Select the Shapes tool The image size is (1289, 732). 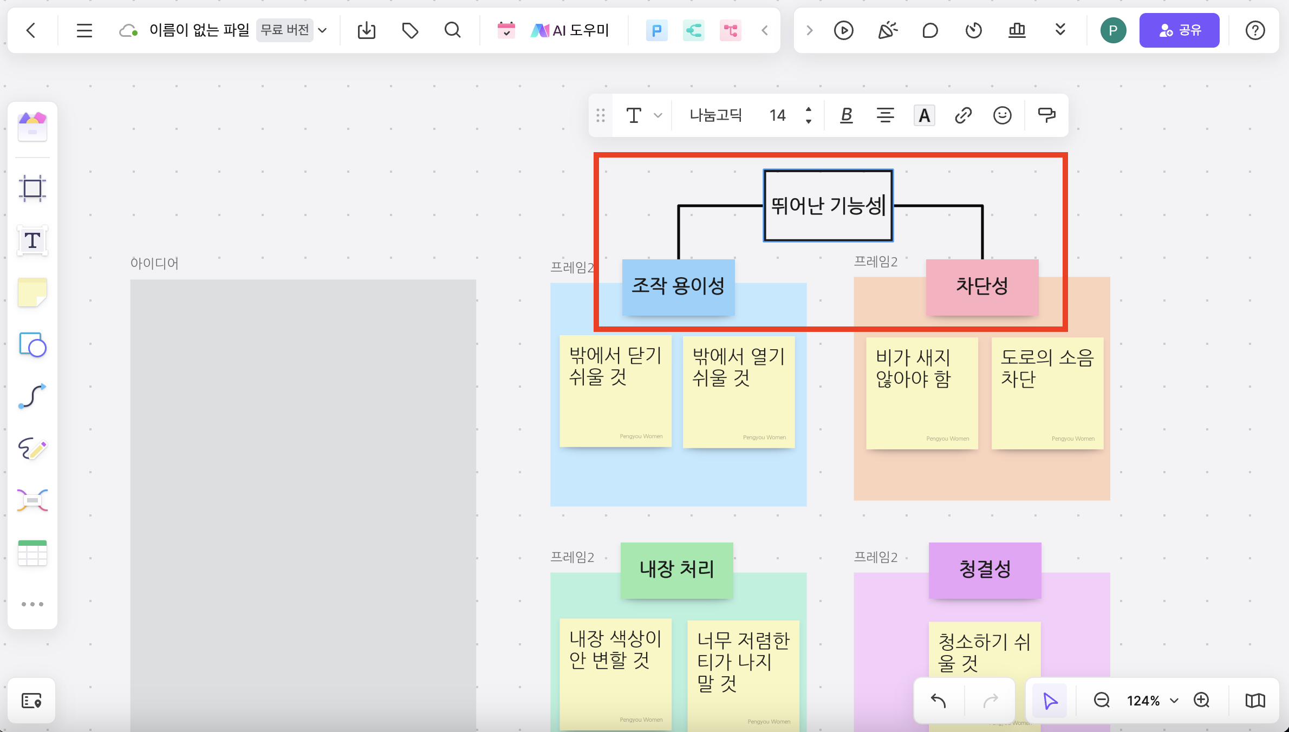pos(32,345)
